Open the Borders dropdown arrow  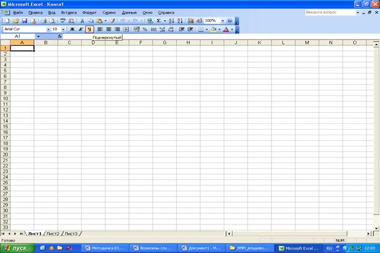[x=206, y=29]
